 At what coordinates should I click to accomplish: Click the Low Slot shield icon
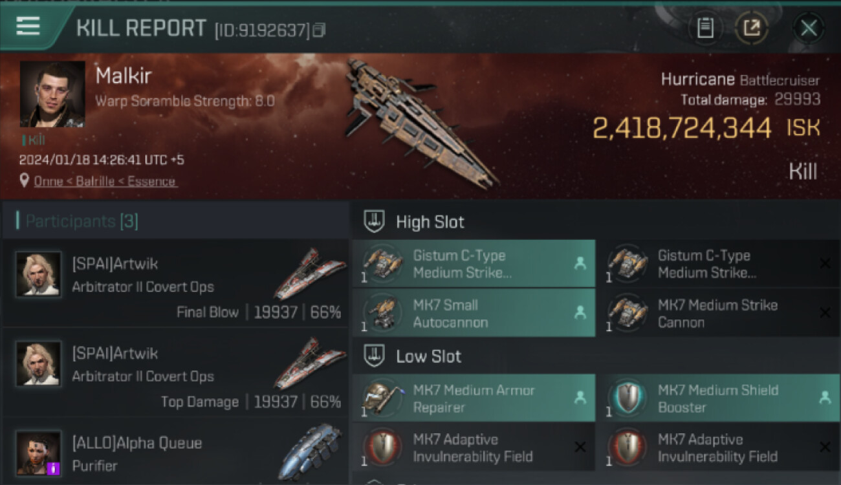tap(374, 356)
